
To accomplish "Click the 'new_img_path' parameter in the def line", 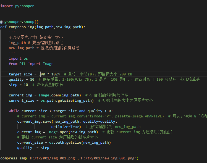I will [68, 27].
